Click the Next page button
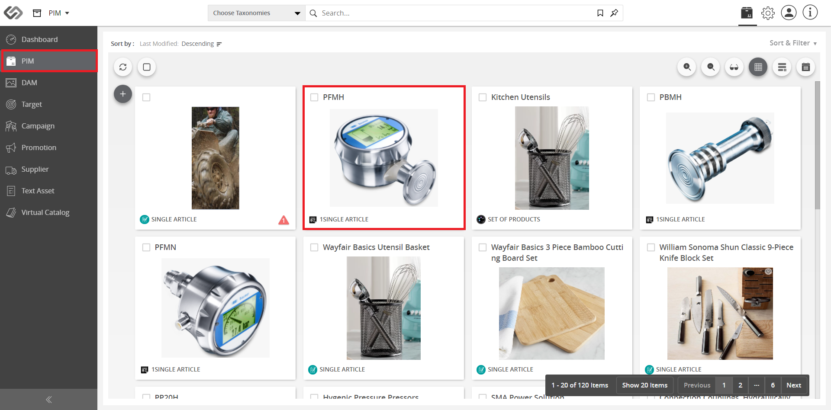The image size is (831, 410). pyautogui.click(x=794, y=385)
